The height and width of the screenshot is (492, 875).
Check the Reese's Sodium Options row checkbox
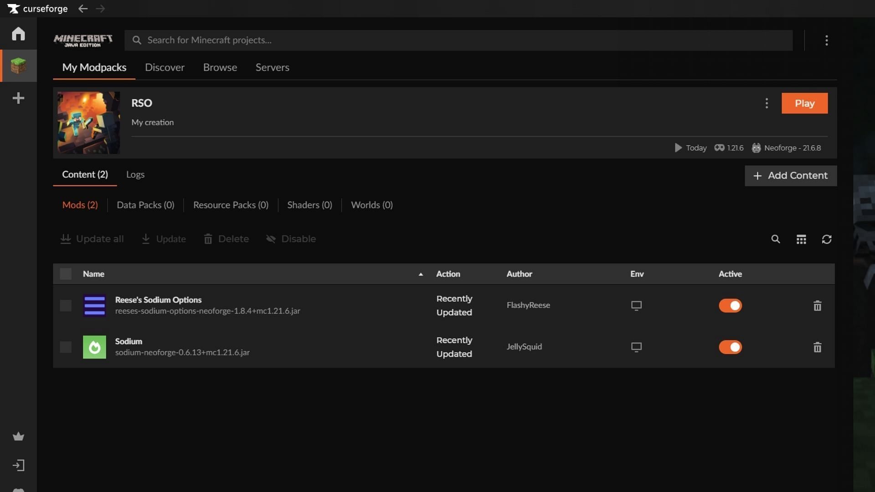coord(66,306)
